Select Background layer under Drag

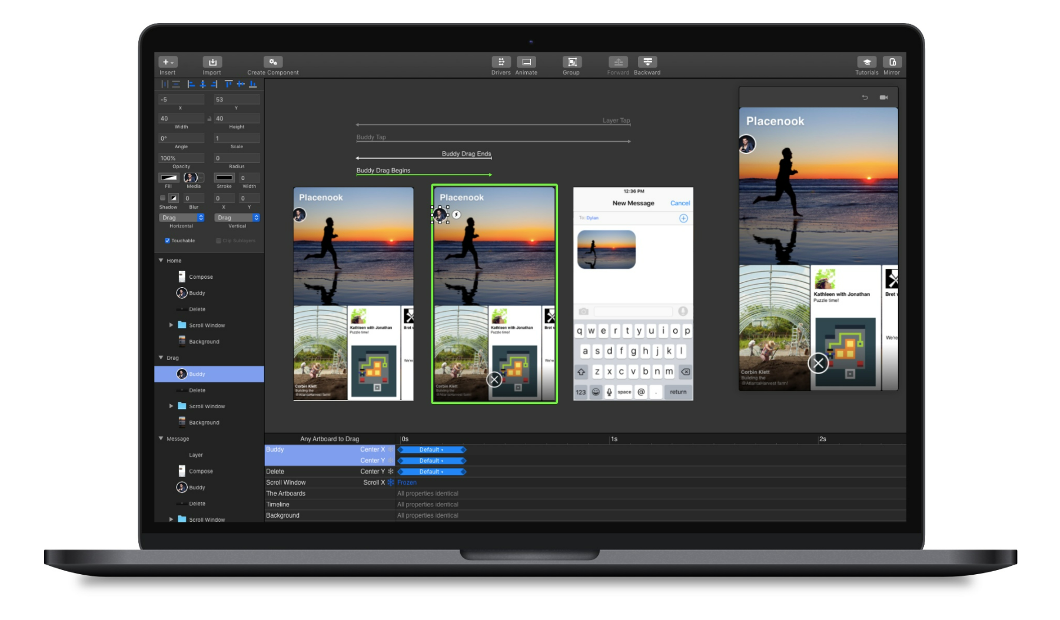[209, 422]
